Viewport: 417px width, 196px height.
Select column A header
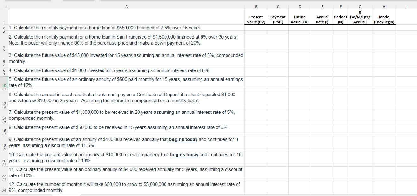[x=126, y=6]
